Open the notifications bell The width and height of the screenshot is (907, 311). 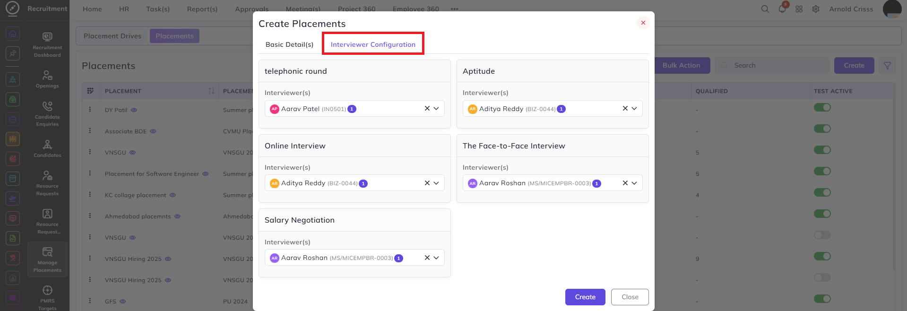[782, 9]
